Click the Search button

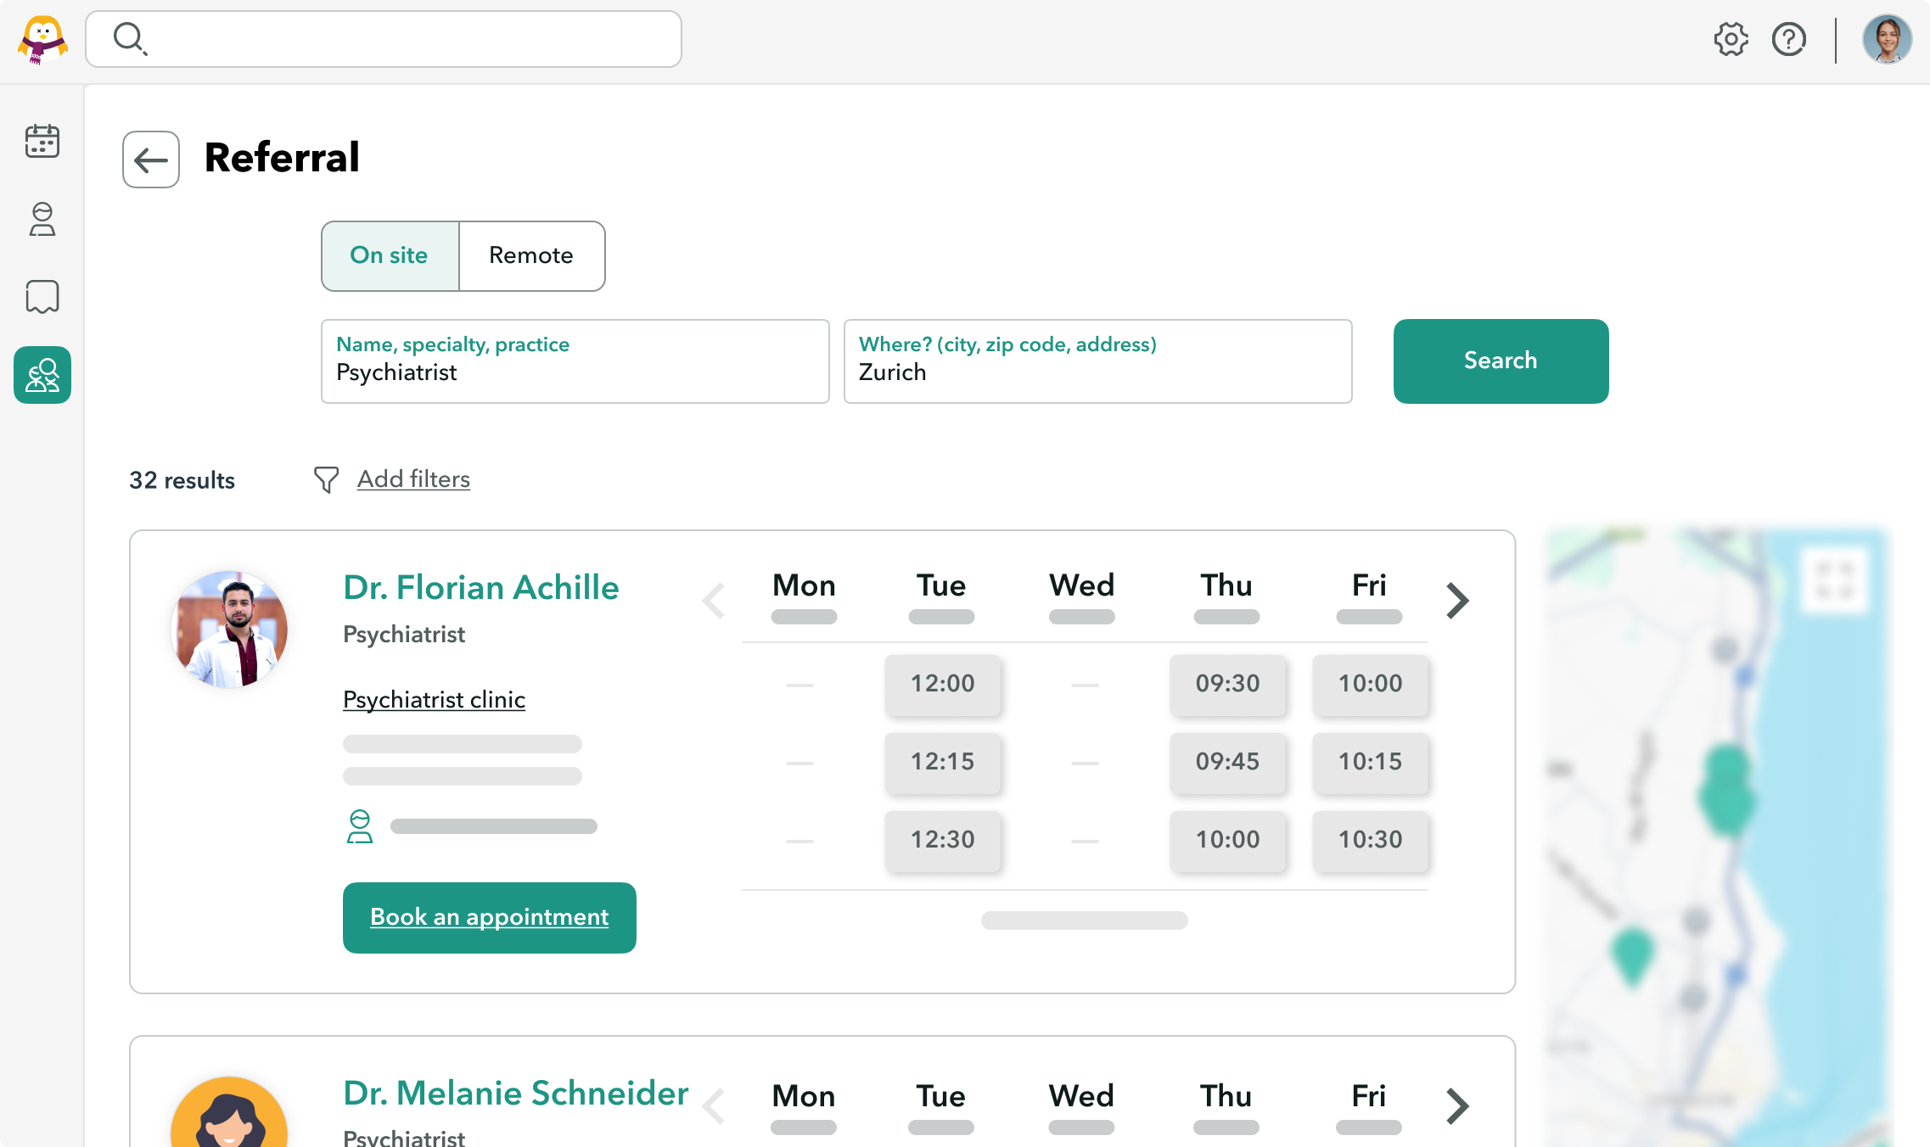[1501, 361]
